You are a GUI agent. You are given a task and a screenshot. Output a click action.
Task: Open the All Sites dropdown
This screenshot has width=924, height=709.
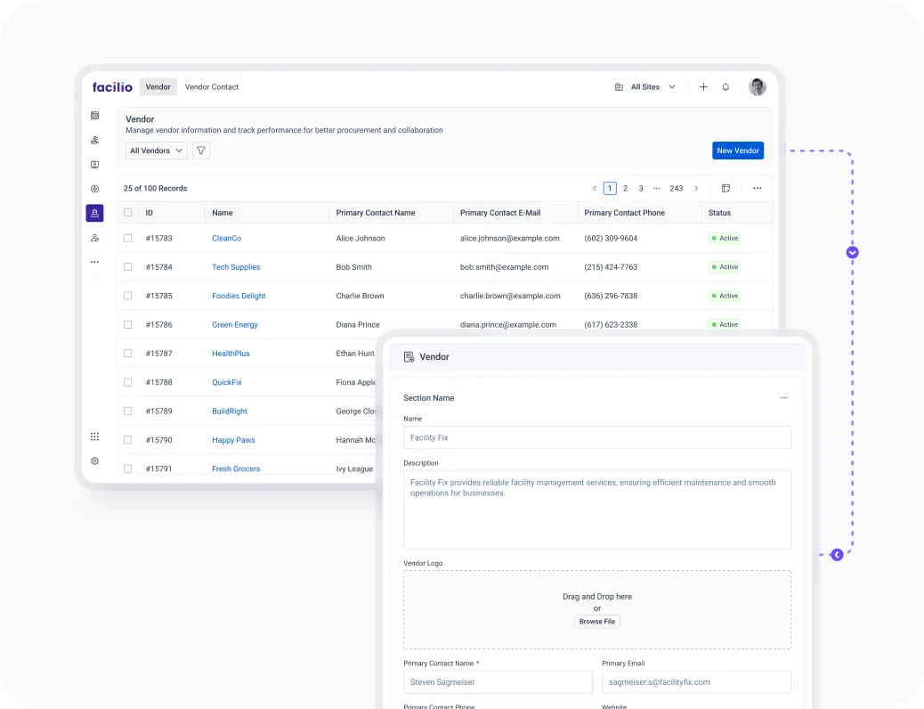point(645,86)
